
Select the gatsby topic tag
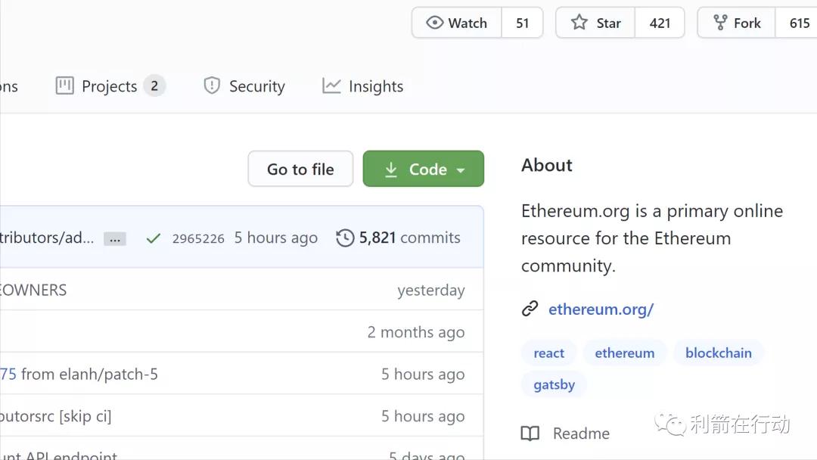[554, 385]
